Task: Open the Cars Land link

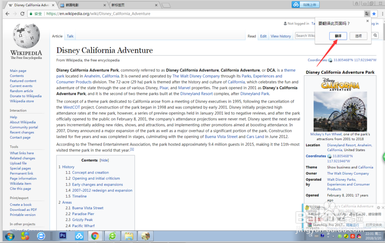Action: pos(255,137)
